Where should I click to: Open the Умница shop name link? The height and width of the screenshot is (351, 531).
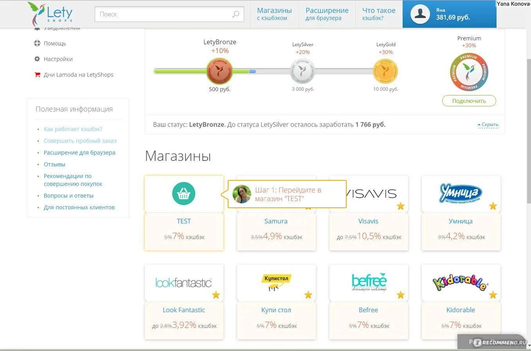tap(461, 221)
